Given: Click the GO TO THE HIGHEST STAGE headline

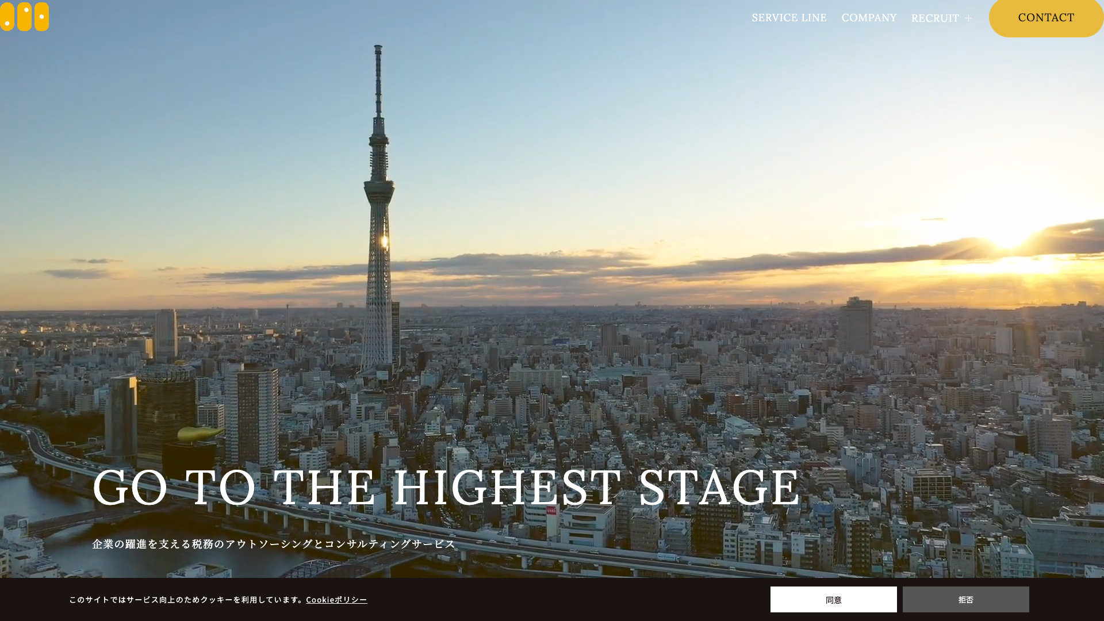Looking at the screenshot, I should point(446,488).
